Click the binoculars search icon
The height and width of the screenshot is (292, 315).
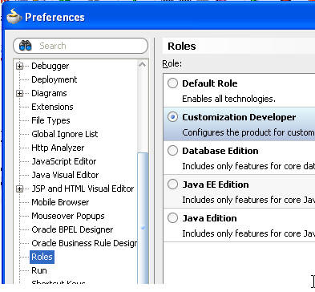click(26, 46)
